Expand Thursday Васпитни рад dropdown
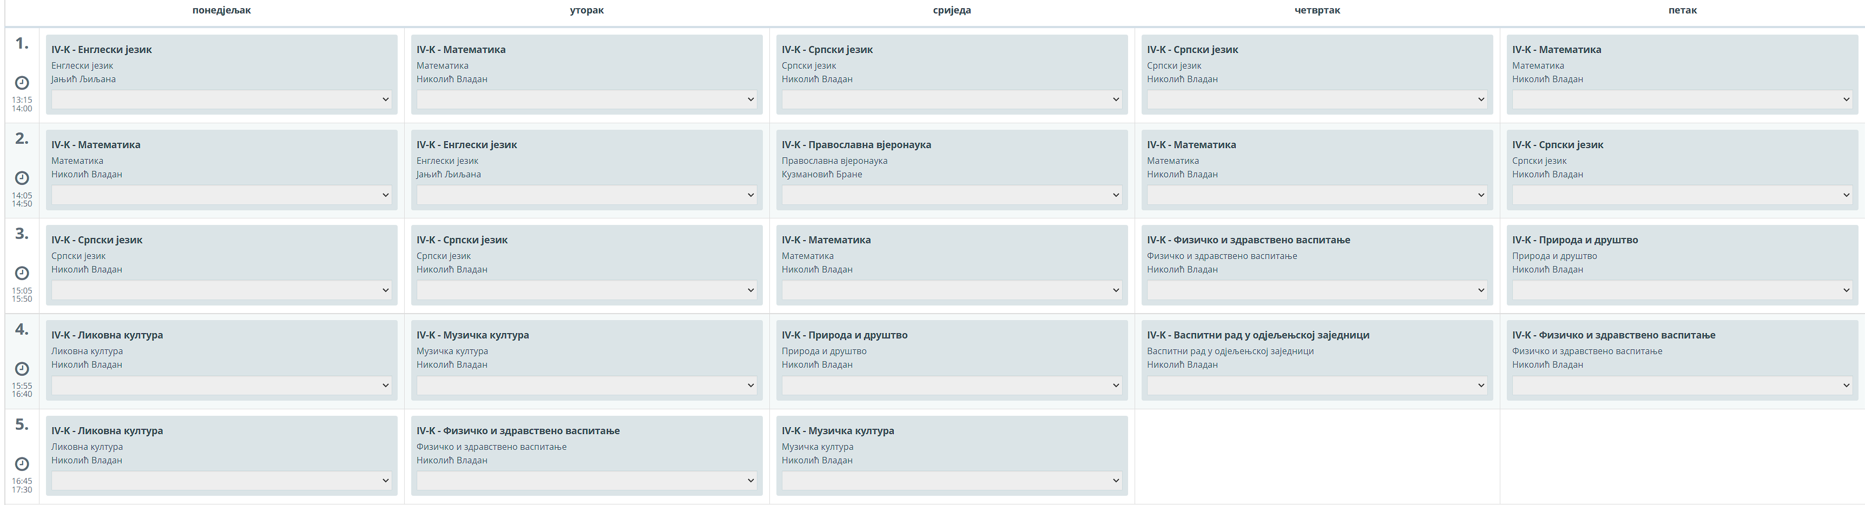The width and height of the screenshot is (1865, 505). 1316,386
